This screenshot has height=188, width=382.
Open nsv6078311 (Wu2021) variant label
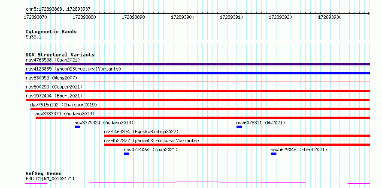(x=261, y=123)
